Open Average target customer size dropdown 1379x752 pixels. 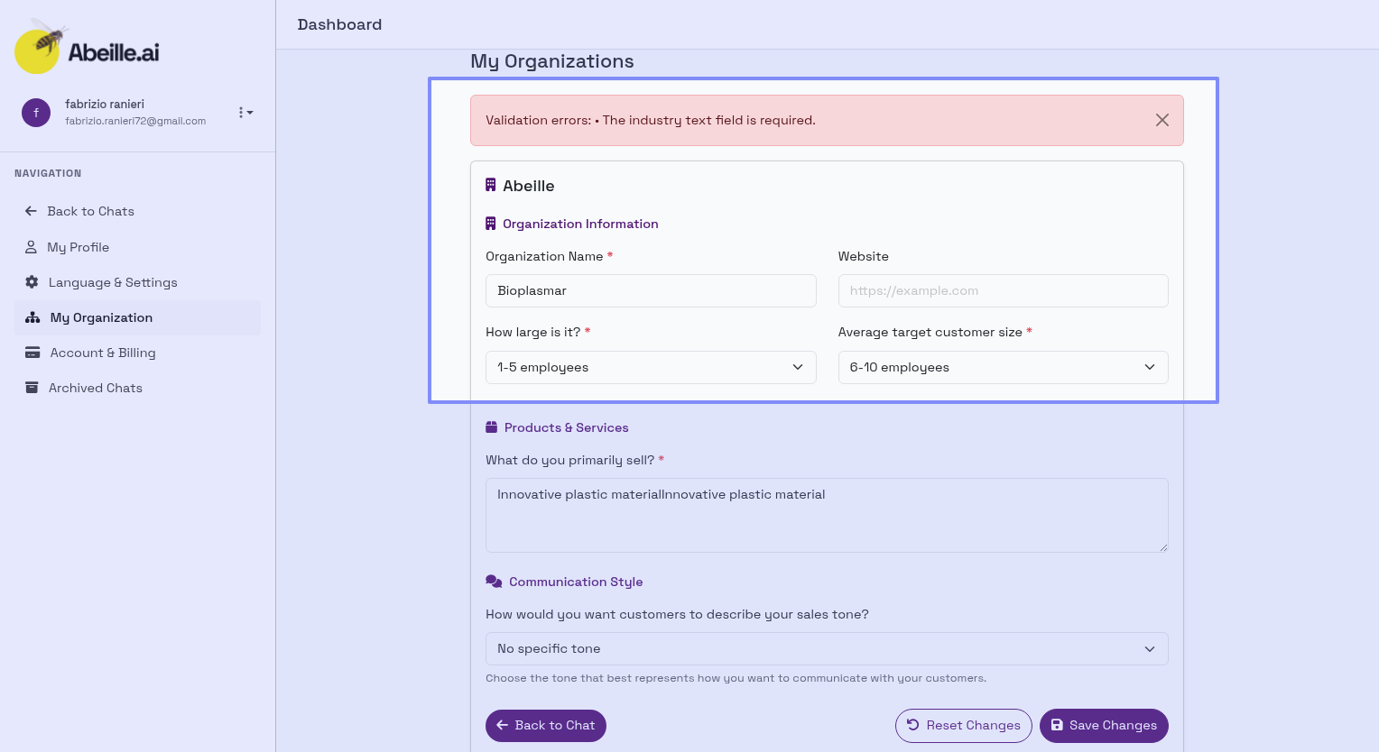point(1002,367)
